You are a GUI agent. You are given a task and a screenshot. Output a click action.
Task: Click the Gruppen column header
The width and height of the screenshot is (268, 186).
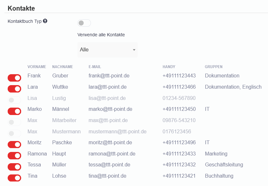pyautogui.click(x=214, y=67)
